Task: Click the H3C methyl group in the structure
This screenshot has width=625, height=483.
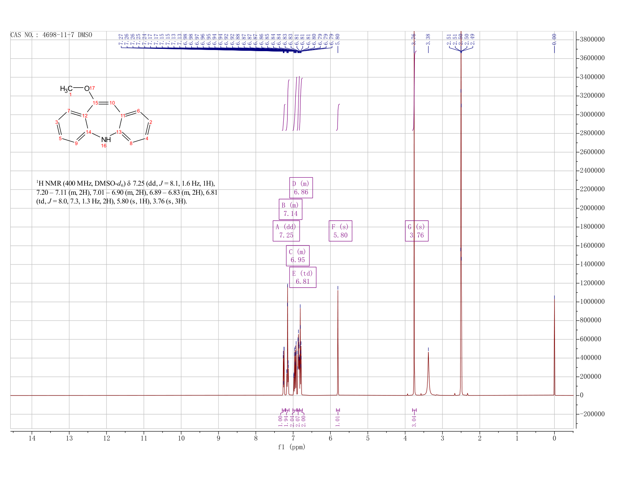Action: (66, 89)
